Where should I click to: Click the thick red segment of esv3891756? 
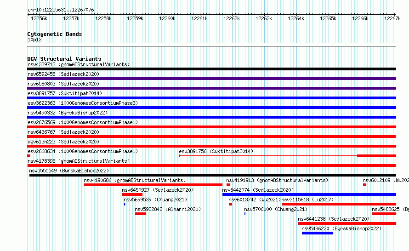(377, 156)
